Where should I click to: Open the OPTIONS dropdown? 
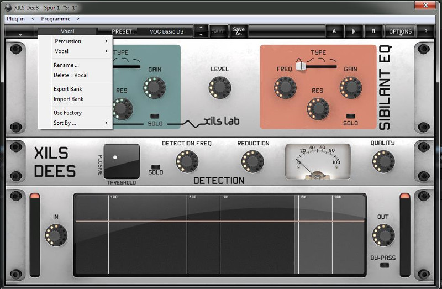[x=400, y=31]
